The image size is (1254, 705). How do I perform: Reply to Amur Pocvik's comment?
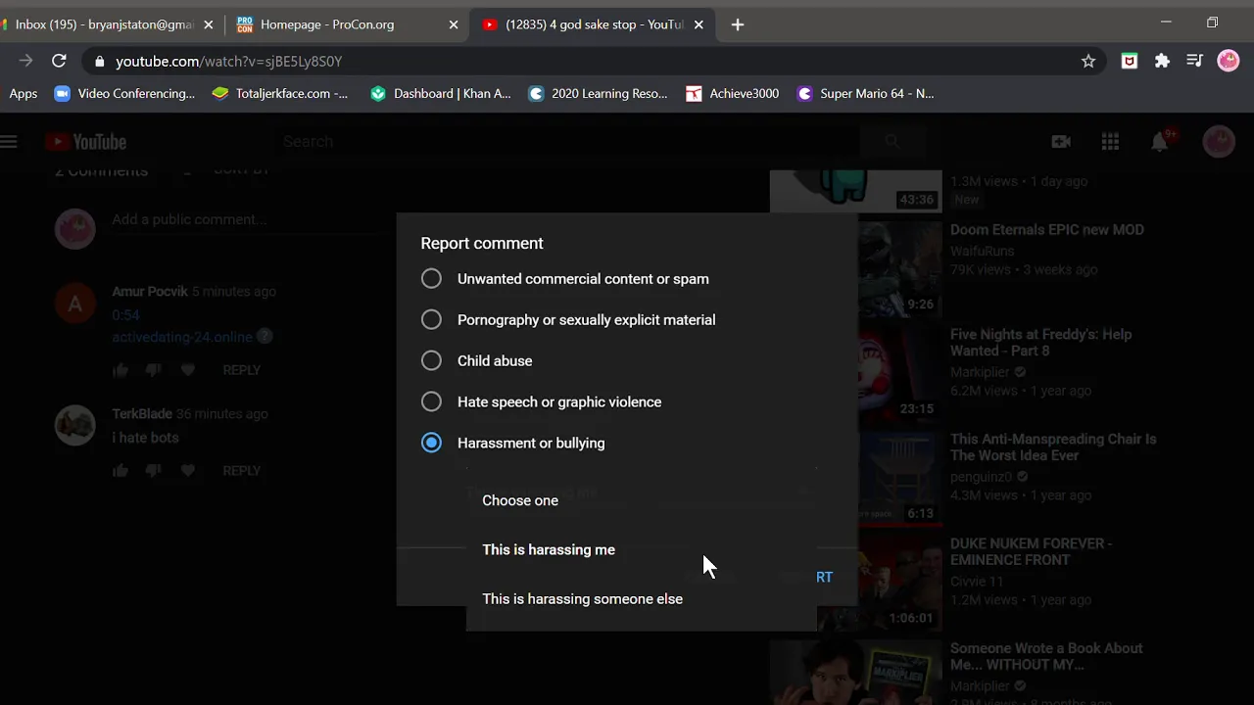pos(241,370)
